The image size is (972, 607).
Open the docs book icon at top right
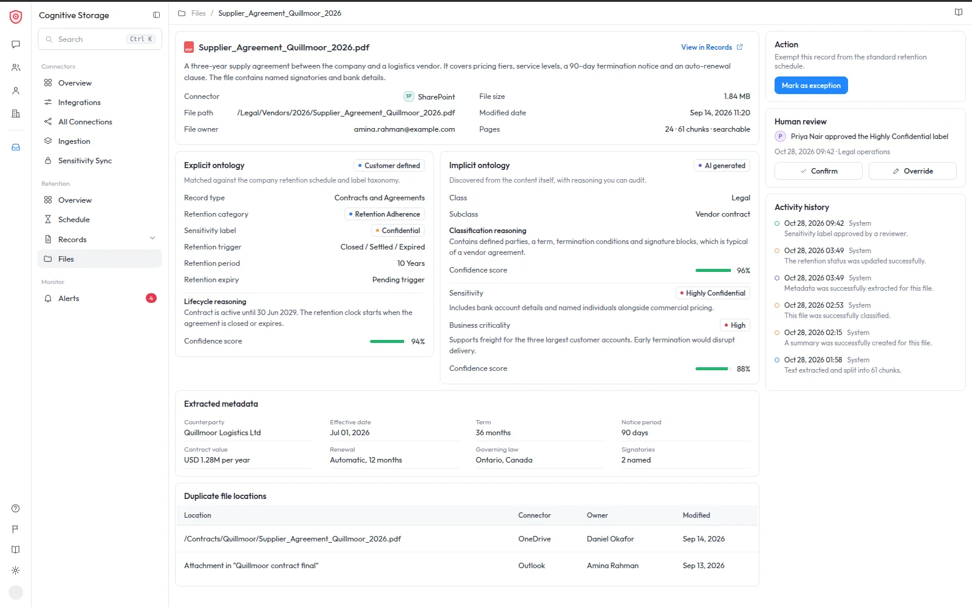[959, 12]
